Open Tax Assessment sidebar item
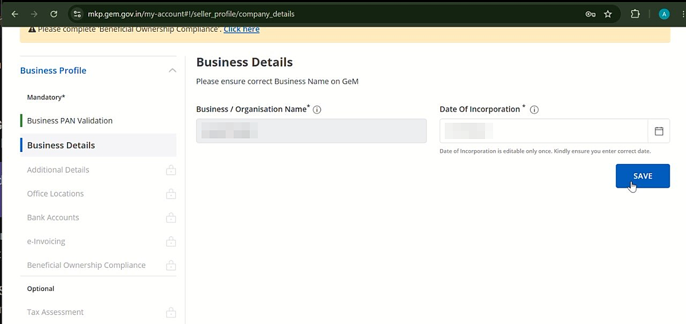 (55, 312)
